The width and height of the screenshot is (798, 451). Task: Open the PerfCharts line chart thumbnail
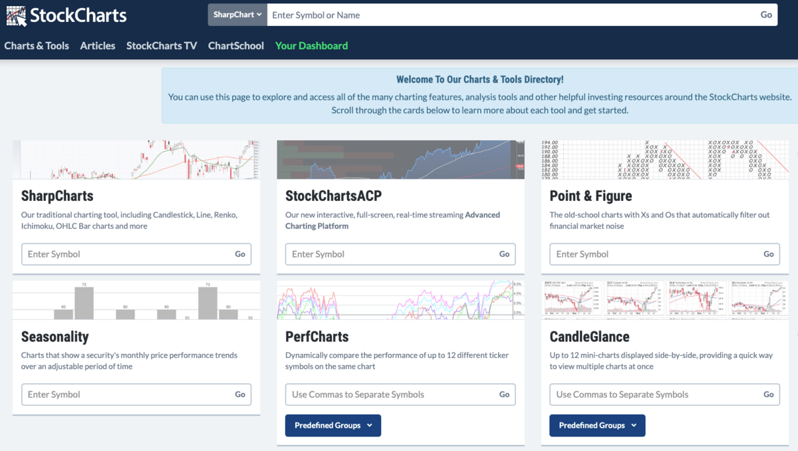400,300
